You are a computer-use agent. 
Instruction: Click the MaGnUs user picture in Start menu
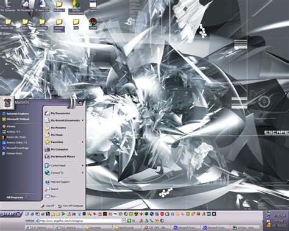[7, 102]
